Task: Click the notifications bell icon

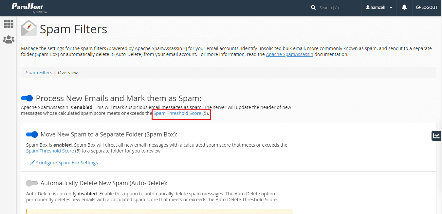Action: pos(404,8)
